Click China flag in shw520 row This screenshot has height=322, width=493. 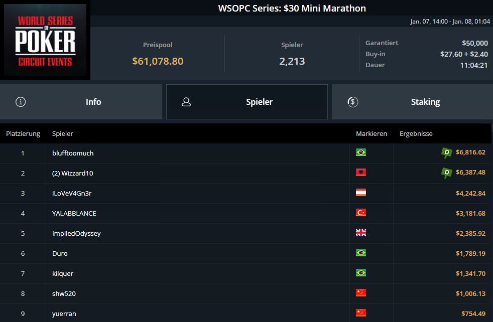click(x=360, y=293)
